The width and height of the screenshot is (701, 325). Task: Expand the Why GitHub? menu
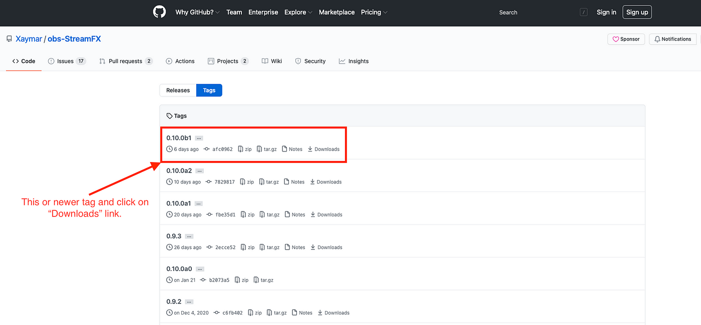[x=197, y=12]
